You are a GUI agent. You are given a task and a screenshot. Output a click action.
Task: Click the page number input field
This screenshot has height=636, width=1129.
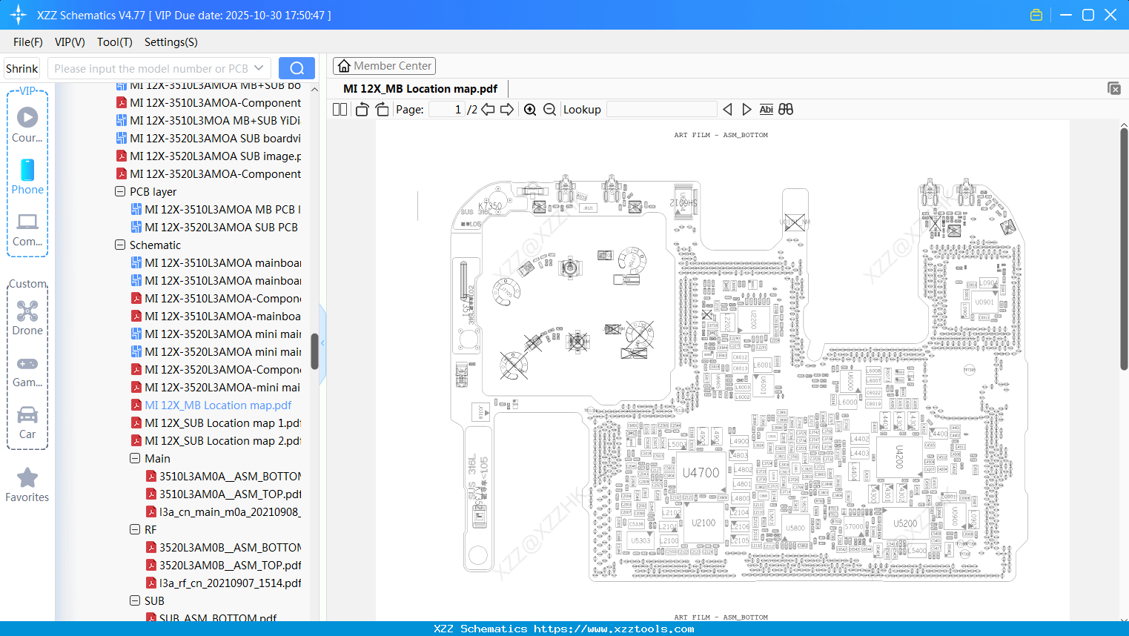(448, 109)
